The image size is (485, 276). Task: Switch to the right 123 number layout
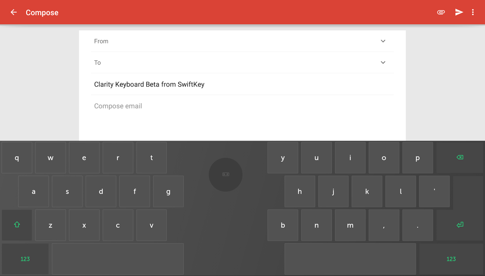tap(451, 259)
